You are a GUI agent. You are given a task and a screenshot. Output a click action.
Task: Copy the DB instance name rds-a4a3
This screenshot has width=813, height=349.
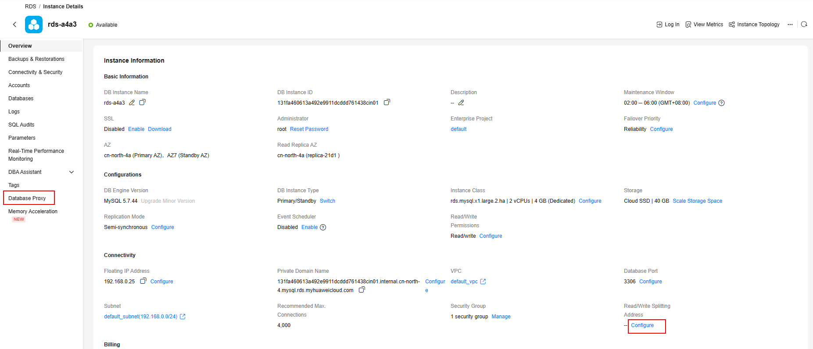pyautogui.click(x=142, y=102)
